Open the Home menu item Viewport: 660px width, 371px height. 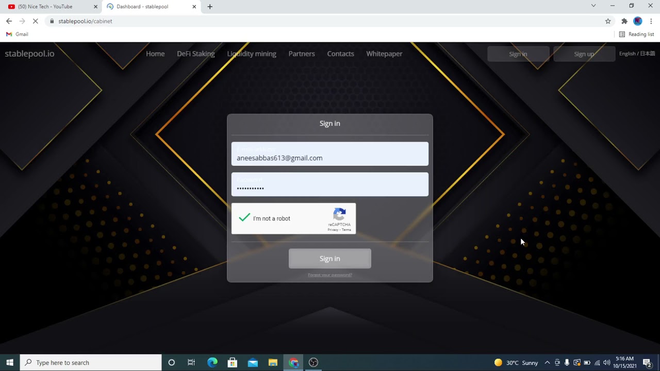point(155,54)
